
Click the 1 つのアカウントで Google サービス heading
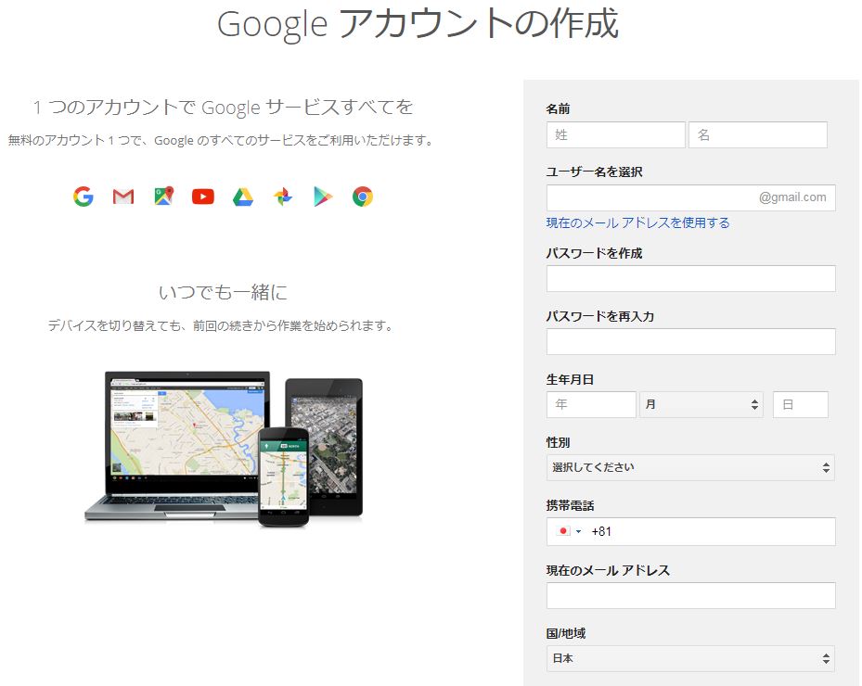(223, 108)
